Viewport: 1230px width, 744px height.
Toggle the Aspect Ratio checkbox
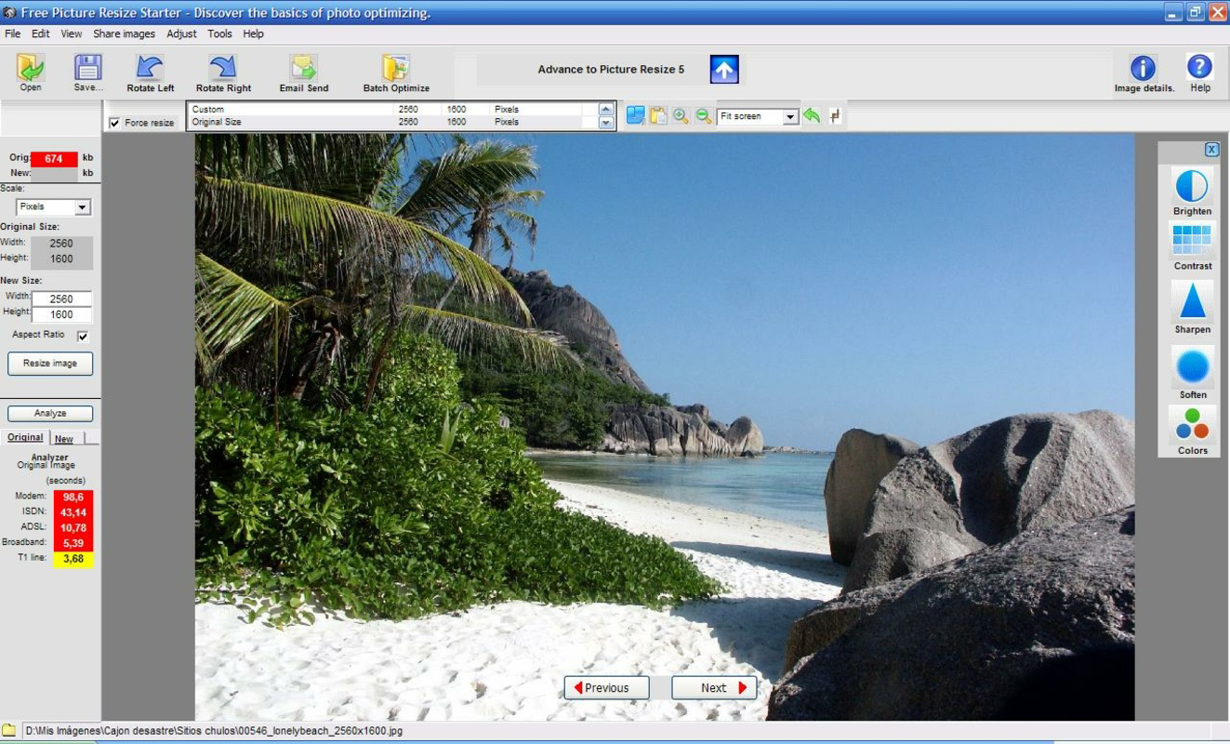[x=83, y=336]
